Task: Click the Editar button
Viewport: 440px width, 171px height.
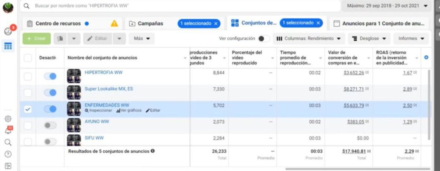Action: point(98,38)
